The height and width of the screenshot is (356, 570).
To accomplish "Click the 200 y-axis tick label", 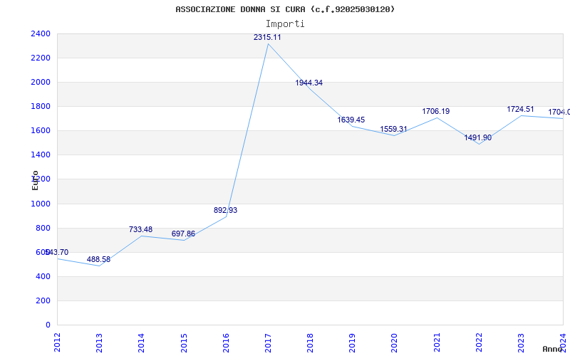I will pos(43,301).
